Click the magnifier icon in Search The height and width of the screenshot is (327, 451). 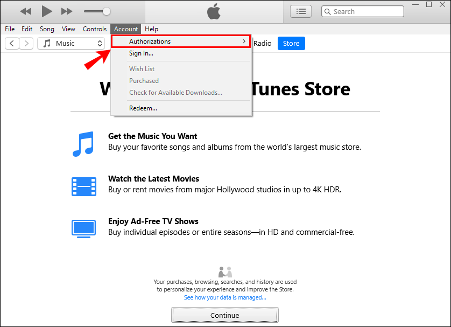click(327, 11)
